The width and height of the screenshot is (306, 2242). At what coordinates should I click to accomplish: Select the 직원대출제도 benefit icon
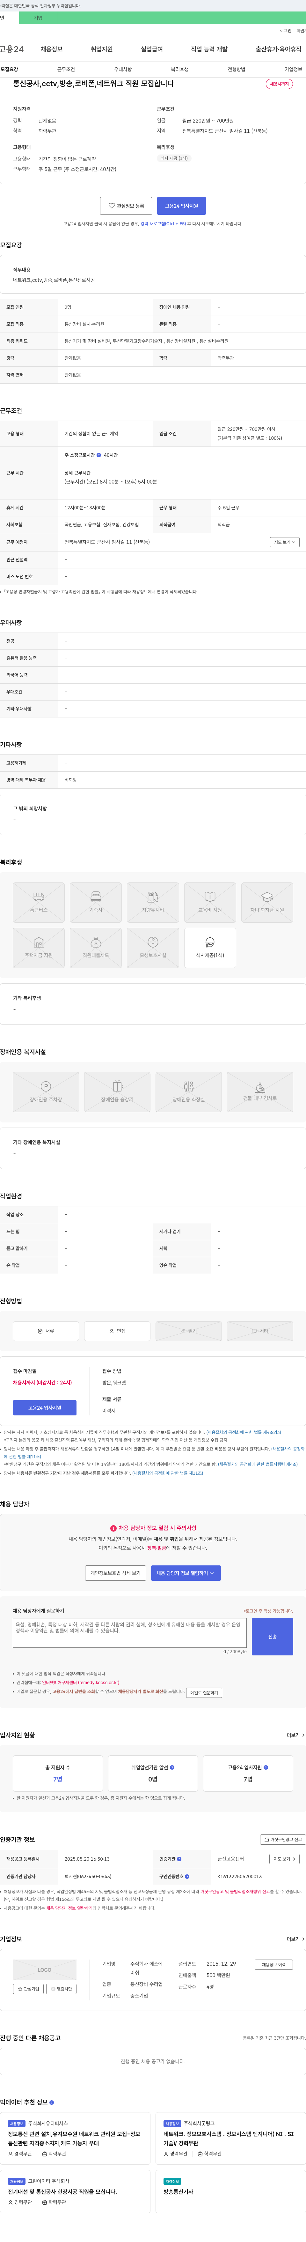[x=96, y=948]
